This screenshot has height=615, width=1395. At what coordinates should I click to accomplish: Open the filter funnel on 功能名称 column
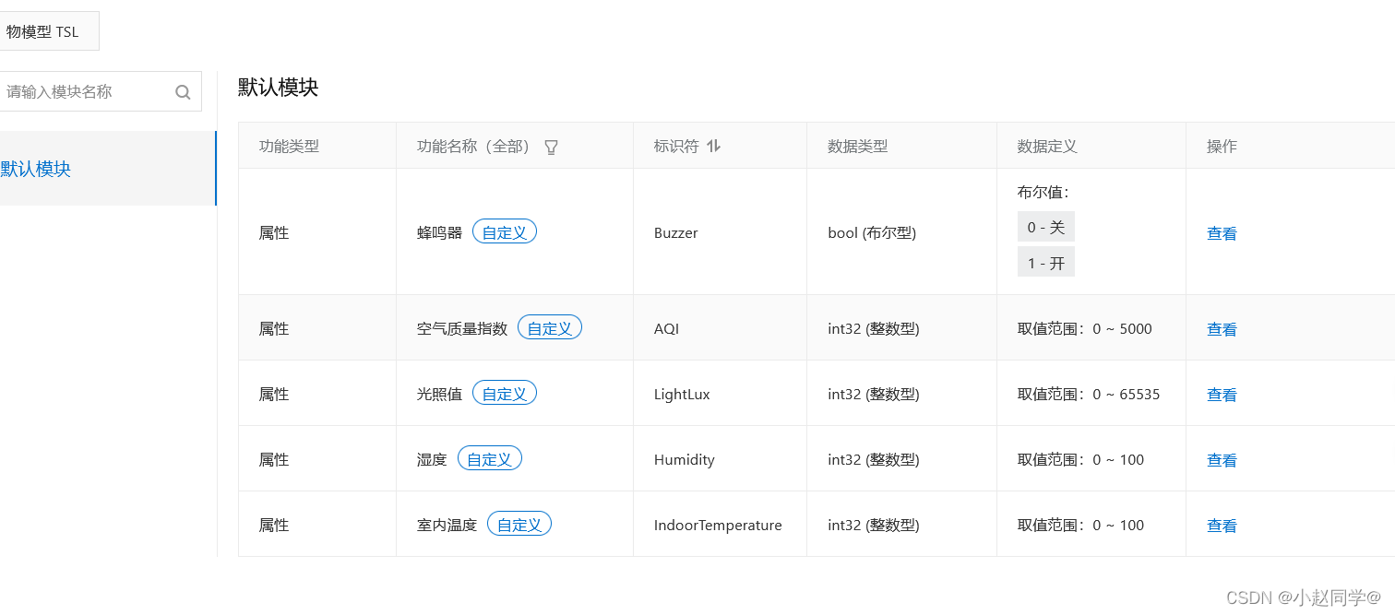click(x=551, y=147)
